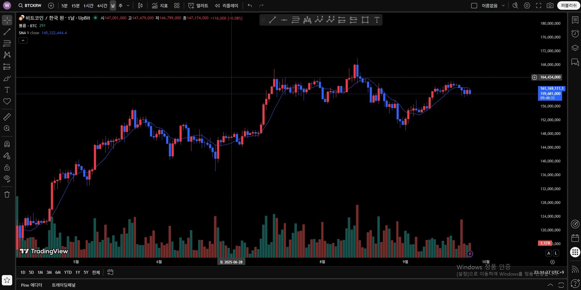Collapse the indicator legend chevron

click(23, 40)
